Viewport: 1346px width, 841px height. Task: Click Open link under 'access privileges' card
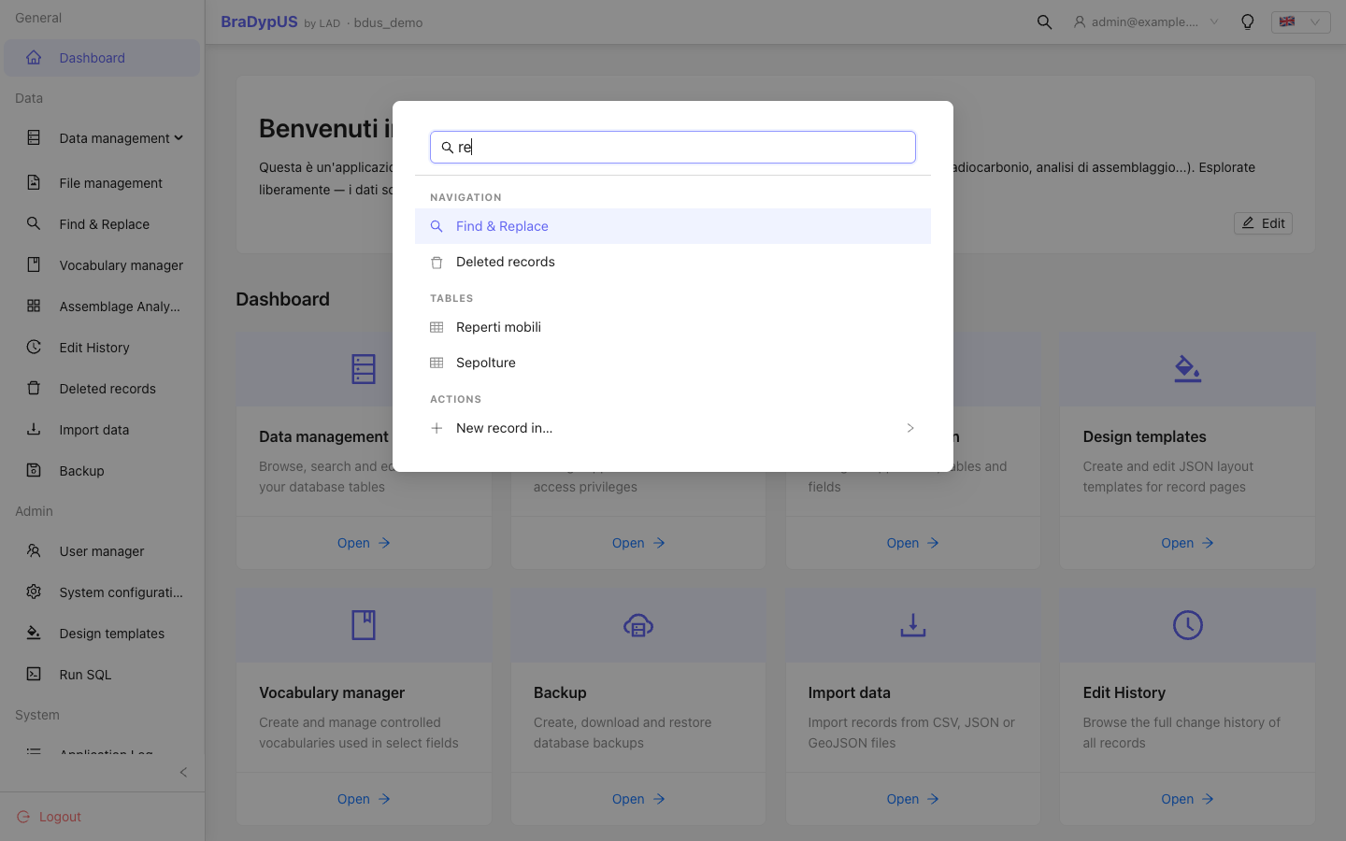coord(638,543)
